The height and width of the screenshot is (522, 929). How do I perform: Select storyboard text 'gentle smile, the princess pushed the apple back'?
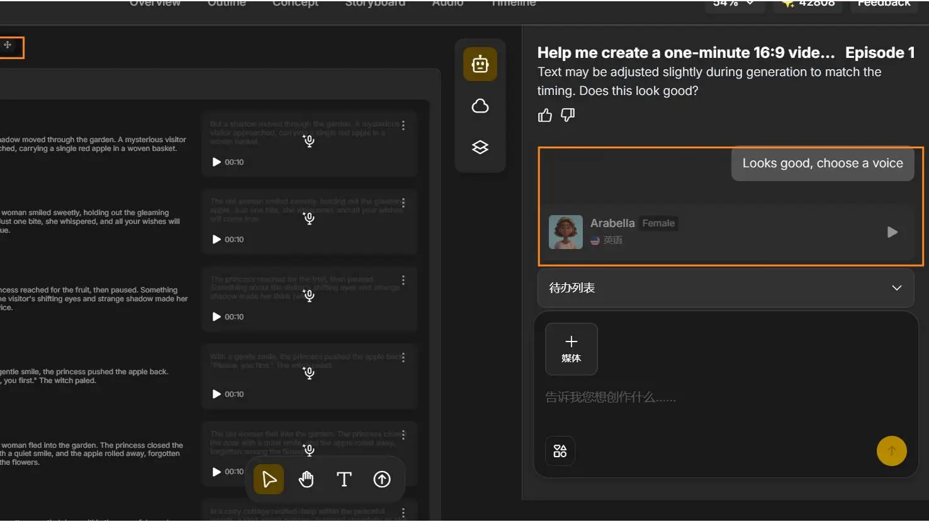[84, 372]
